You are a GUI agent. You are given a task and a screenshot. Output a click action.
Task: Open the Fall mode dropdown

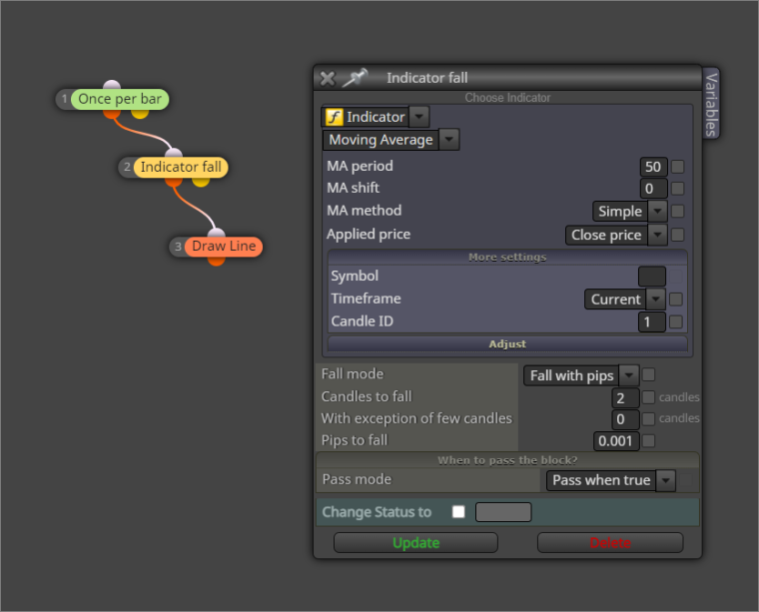point(581,375)
